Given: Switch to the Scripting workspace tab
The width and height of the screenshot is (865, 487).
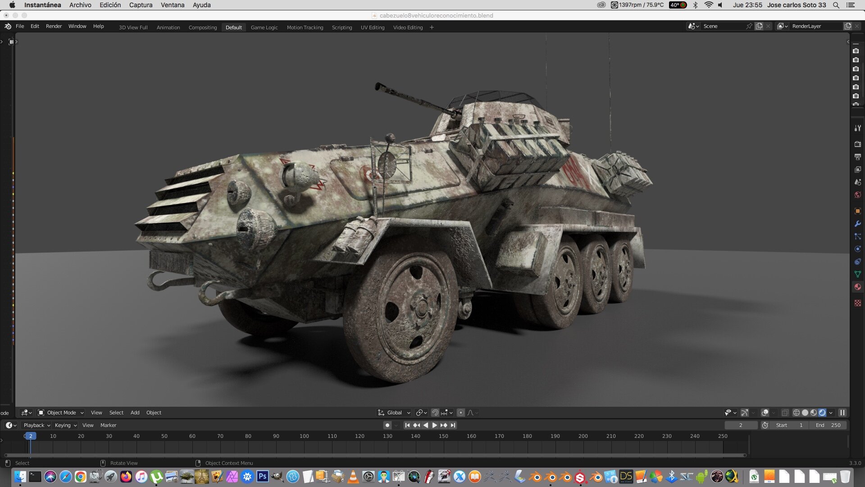Looking at the screenshot, I should 342,28.
